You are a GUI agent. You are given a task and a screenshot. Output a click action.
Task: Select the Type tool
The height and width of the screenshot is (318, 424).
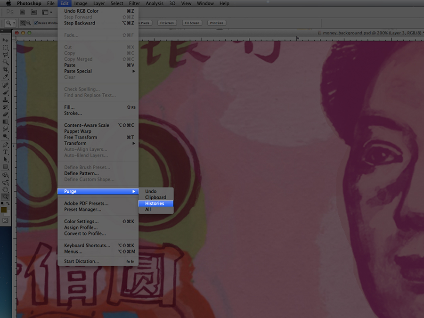(x=5, y=152)
